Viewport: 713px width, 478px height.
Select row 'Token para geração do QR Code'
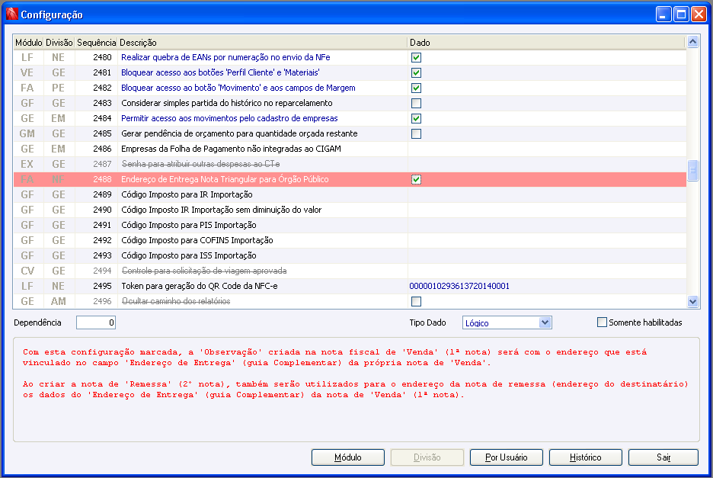click(350, 287)
